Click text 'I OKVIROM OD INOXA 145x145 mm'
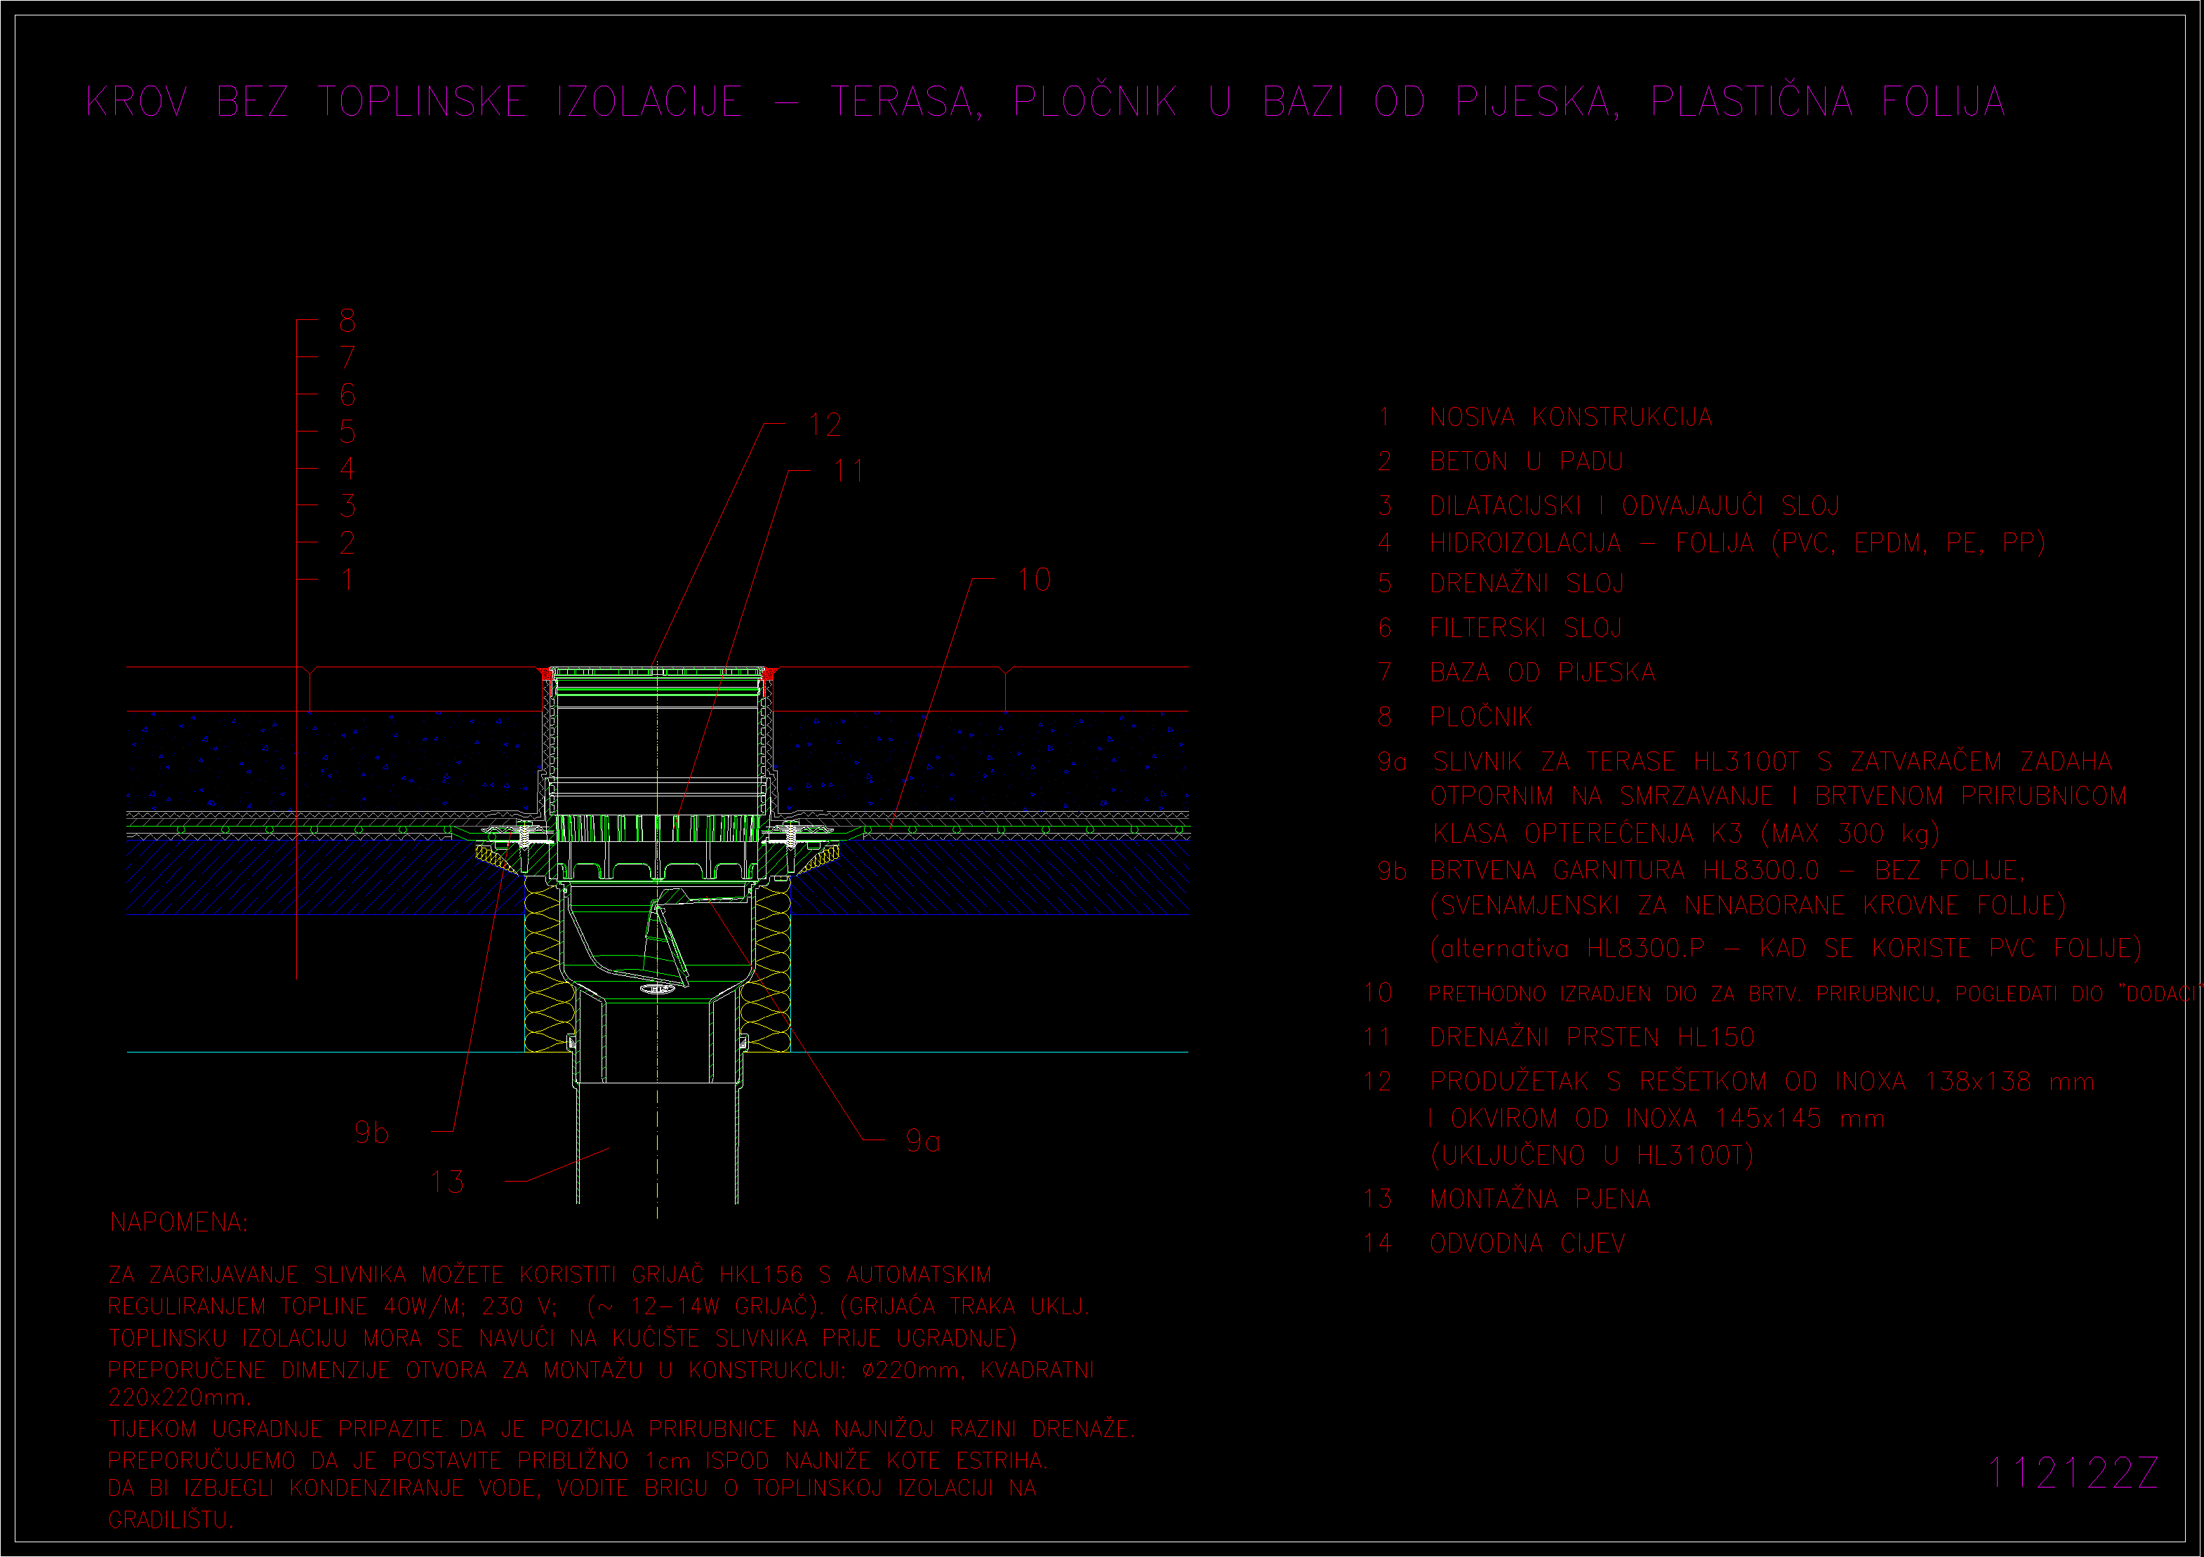Viewport: 2204px width, 1557px height. pos(1657,1118)
